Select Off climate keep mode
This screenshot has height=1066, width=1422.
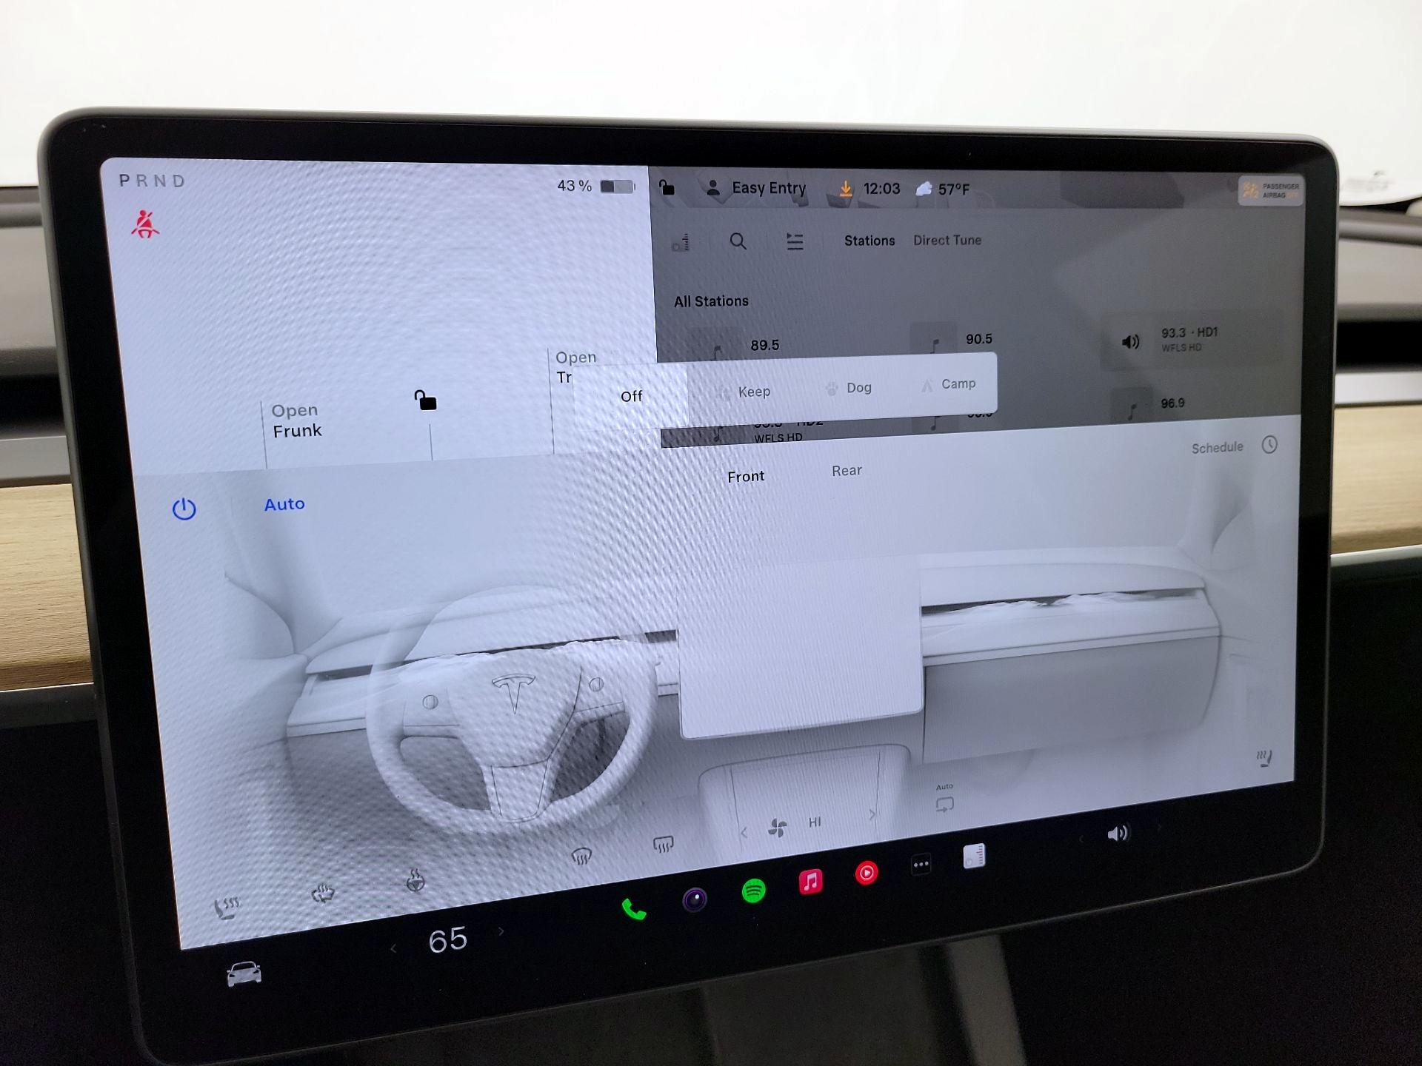(631, 396)
